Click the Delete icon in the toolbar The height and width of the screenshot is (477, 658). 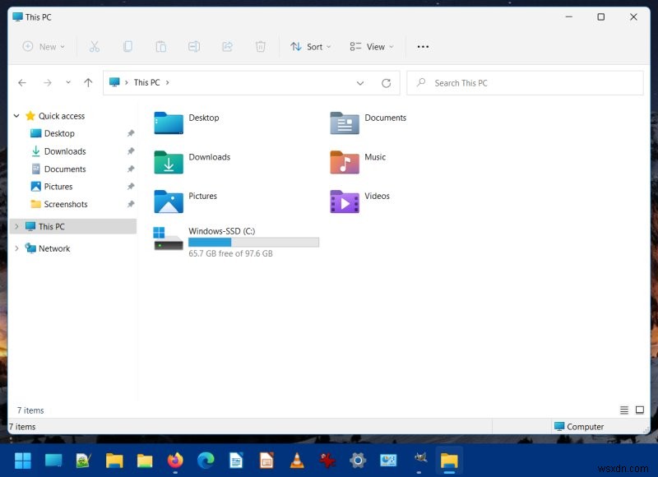tap(261, 47)
